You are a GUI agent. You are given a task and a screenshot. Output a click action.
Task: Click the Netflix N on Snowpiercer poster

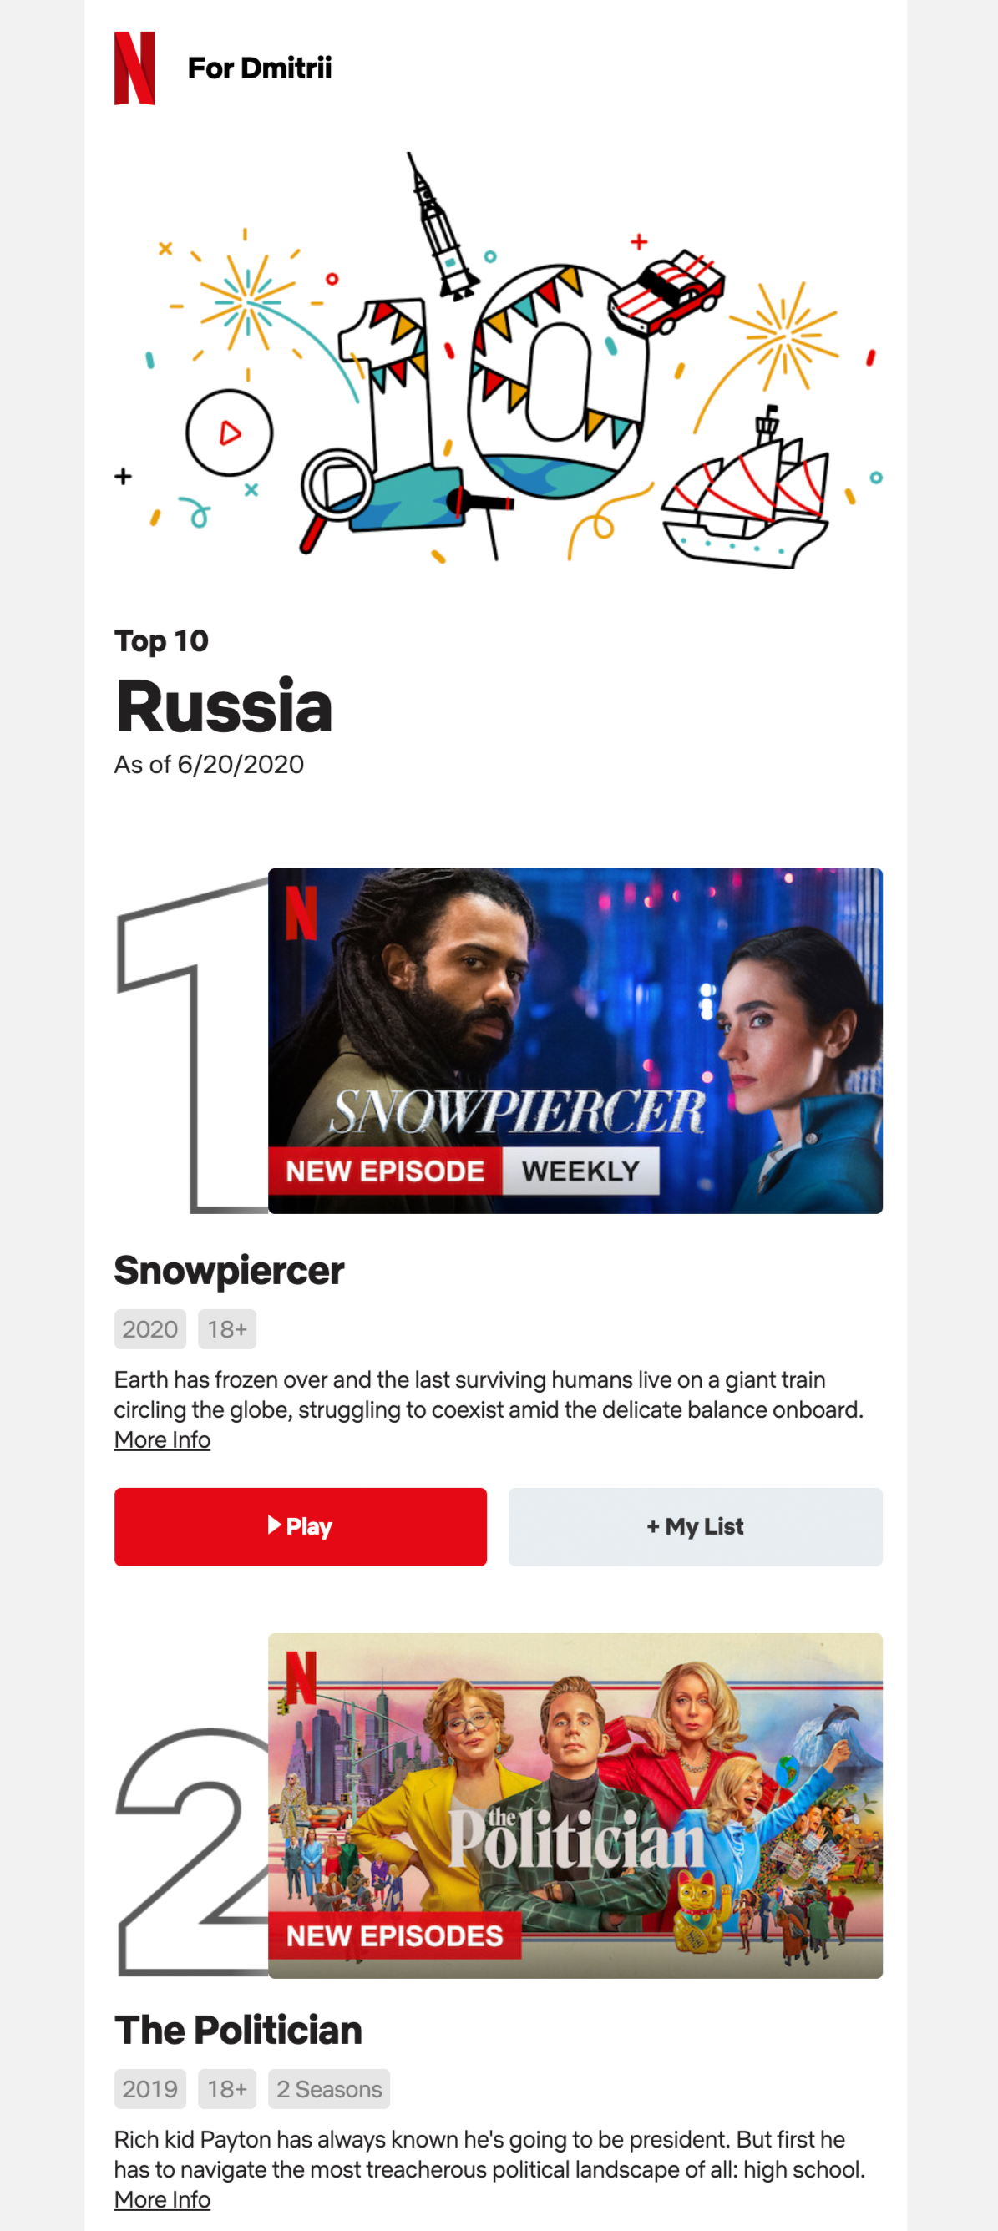point(301,912)
